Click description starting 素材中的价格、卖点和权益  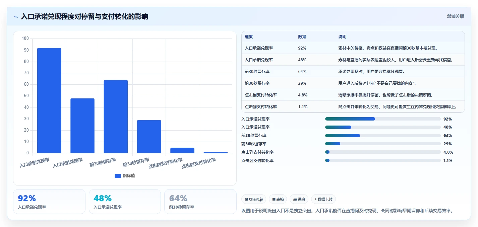coord(388,48)
